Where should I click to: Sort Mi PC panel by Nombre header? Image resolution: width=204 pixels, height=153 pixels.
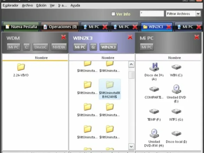coord(168,58)
